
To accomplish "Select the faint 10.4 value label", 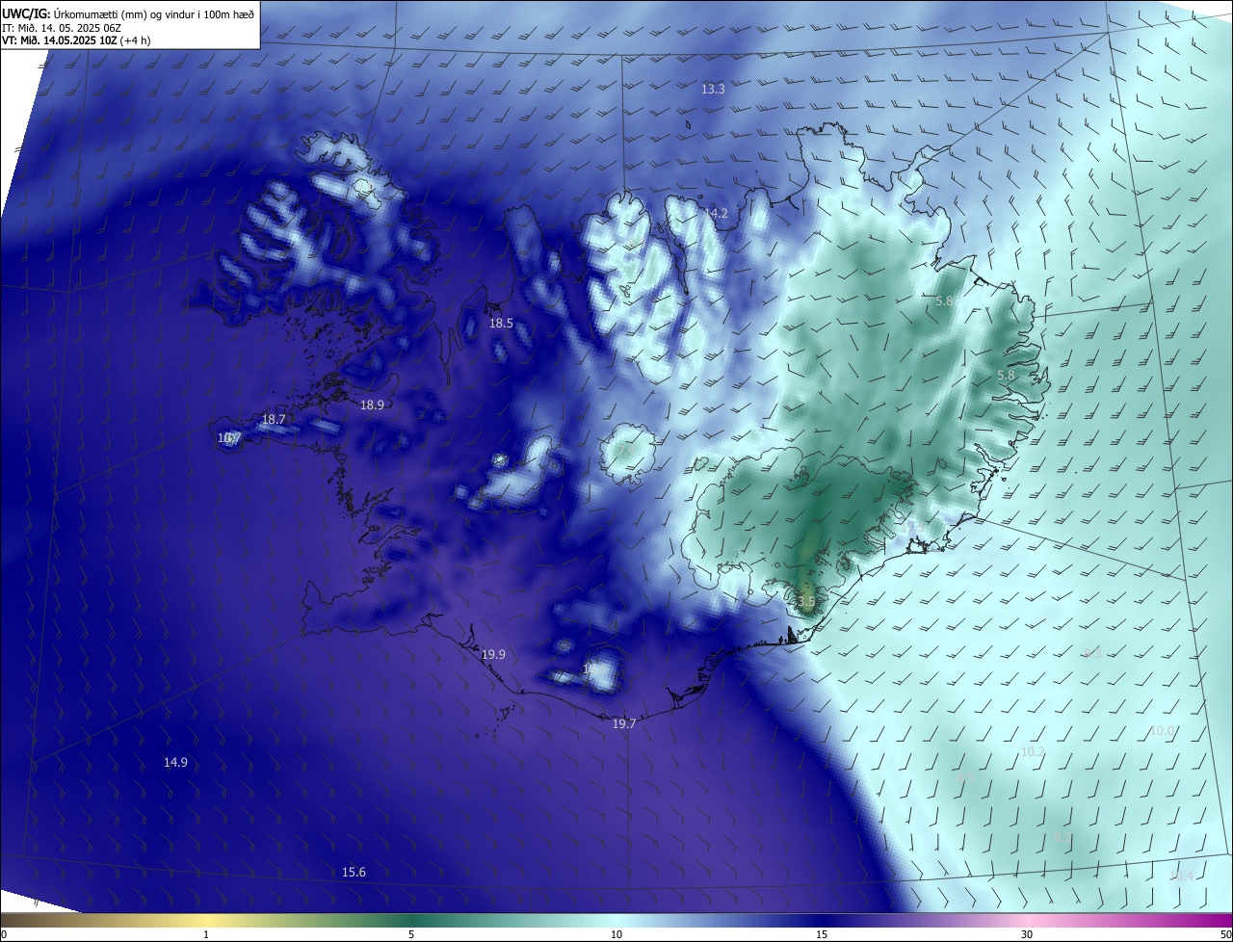I will pos(1181,876).
